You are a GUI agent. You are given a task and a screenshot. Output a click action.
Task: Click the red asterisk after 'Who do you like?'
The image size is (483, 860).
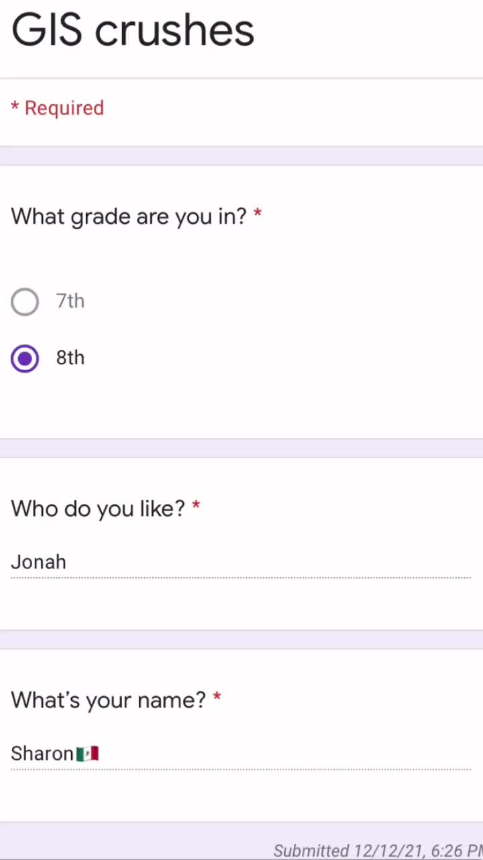click(x=196, y=506)
